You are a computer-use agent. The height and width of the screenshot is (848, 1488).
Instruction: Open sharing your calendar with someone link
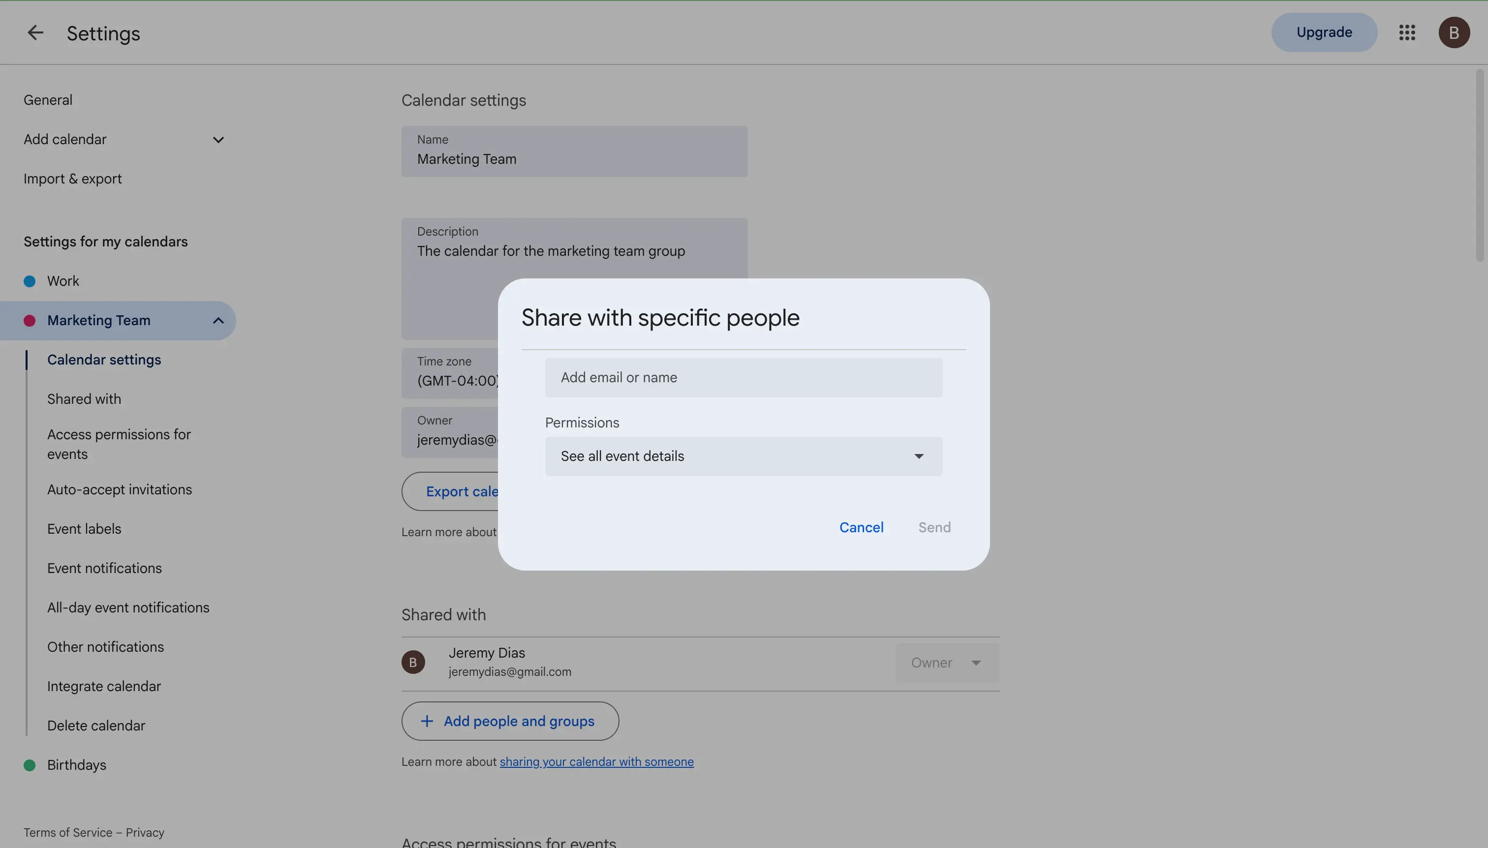[x=596, y=762]
